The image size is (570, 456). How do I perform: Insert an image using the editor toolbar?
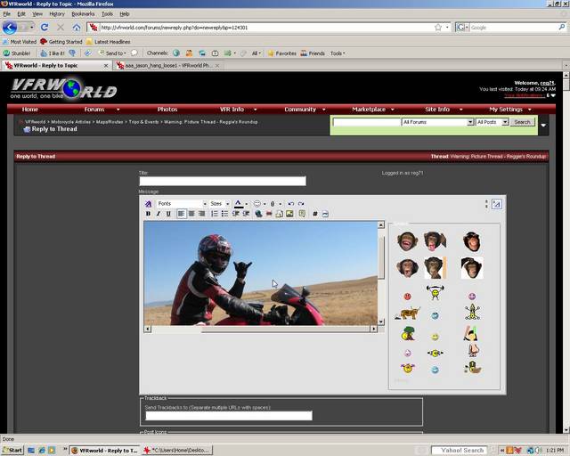coord(289,214)
